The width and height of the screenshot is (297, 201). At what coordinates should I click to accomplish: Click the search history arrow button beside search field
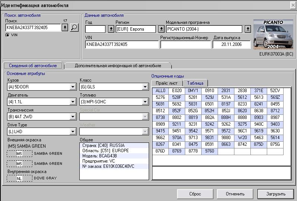point(65,27)
